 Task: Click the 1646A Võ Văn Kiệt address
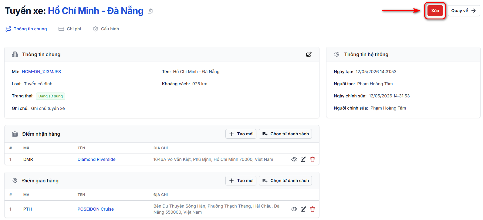213,159
